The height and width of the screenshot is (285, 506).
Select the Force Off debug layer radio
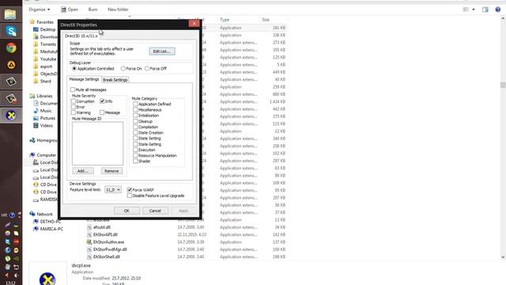point(147,69)
